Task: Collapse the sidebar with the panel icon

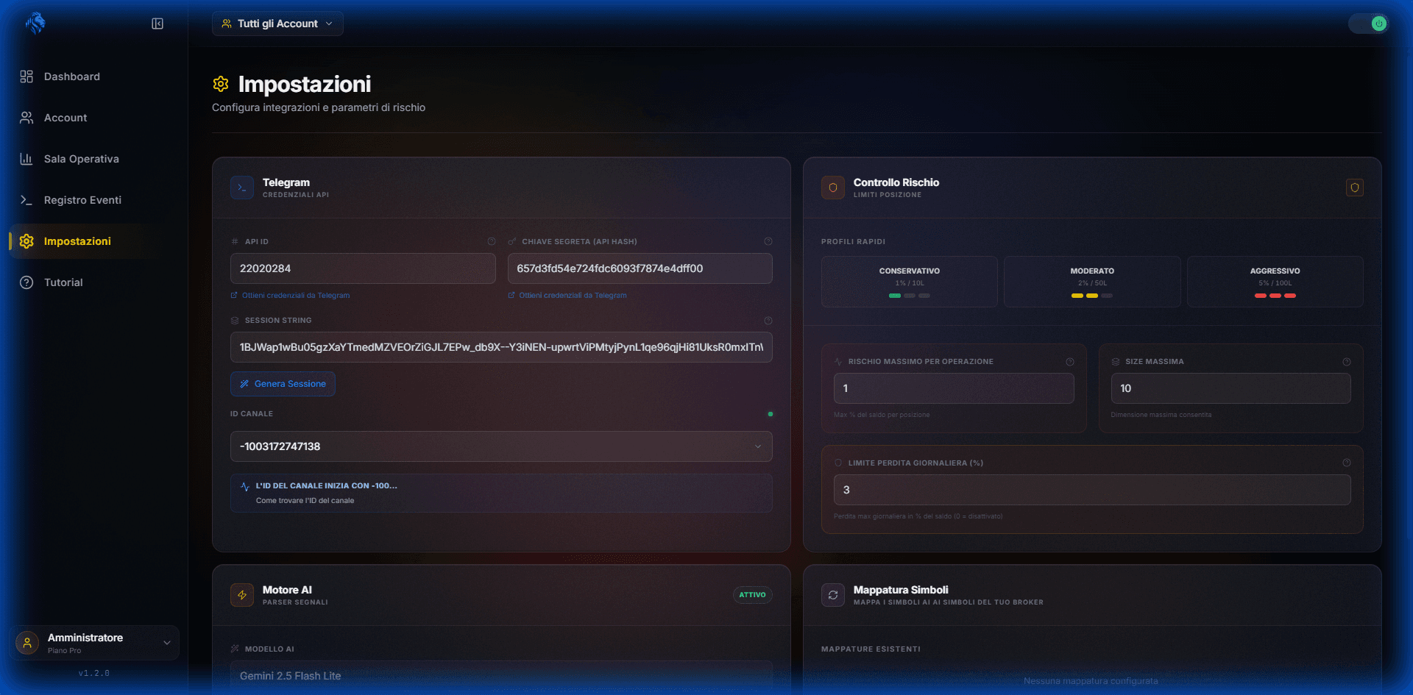Action: [157, 24]
